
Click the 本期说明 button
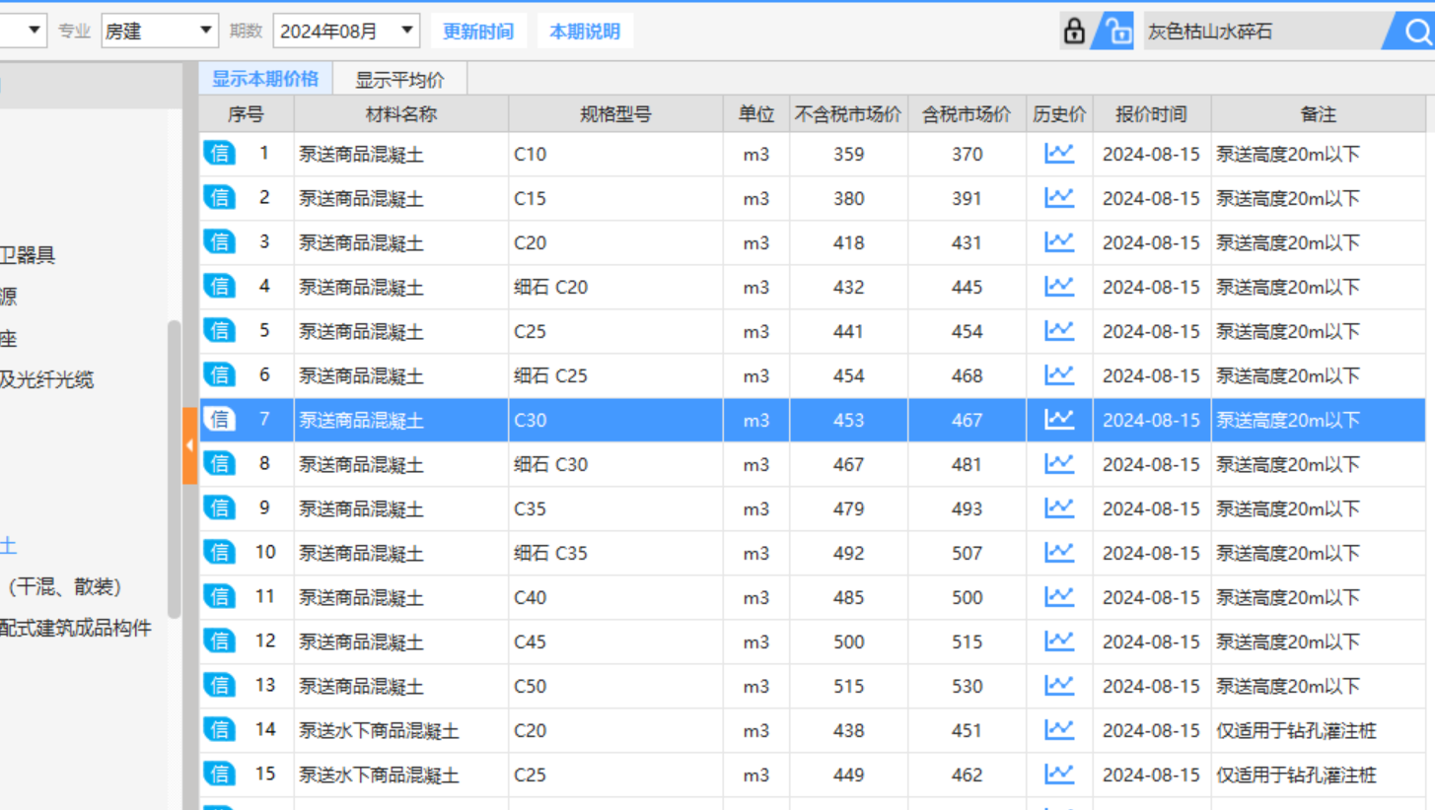click(x=585, y=32)
